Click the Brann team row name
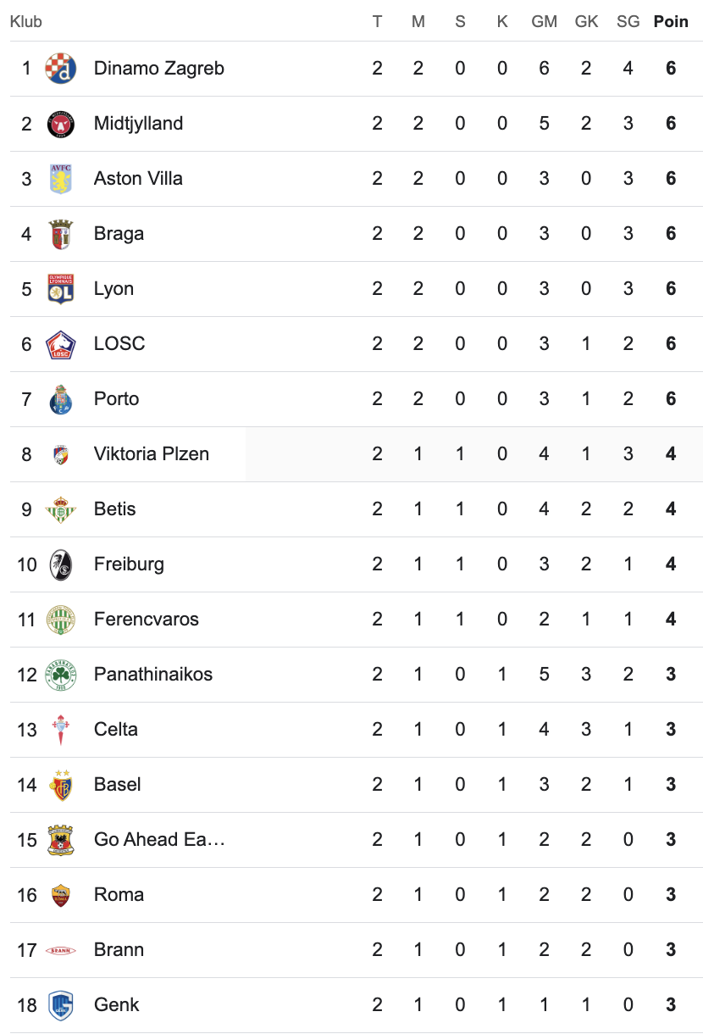This screenshot has width=703, height=1034. 119,950
